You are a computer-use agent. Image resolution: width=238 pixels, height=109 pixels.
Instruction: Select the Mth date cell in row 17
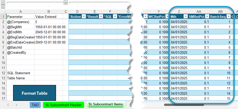tap(179, 99)
